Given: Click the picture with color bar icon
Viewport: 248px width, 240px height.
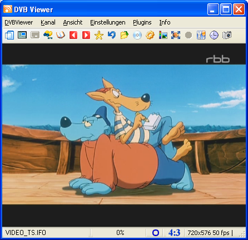Looking at the screenshot, I should point(163,35).
